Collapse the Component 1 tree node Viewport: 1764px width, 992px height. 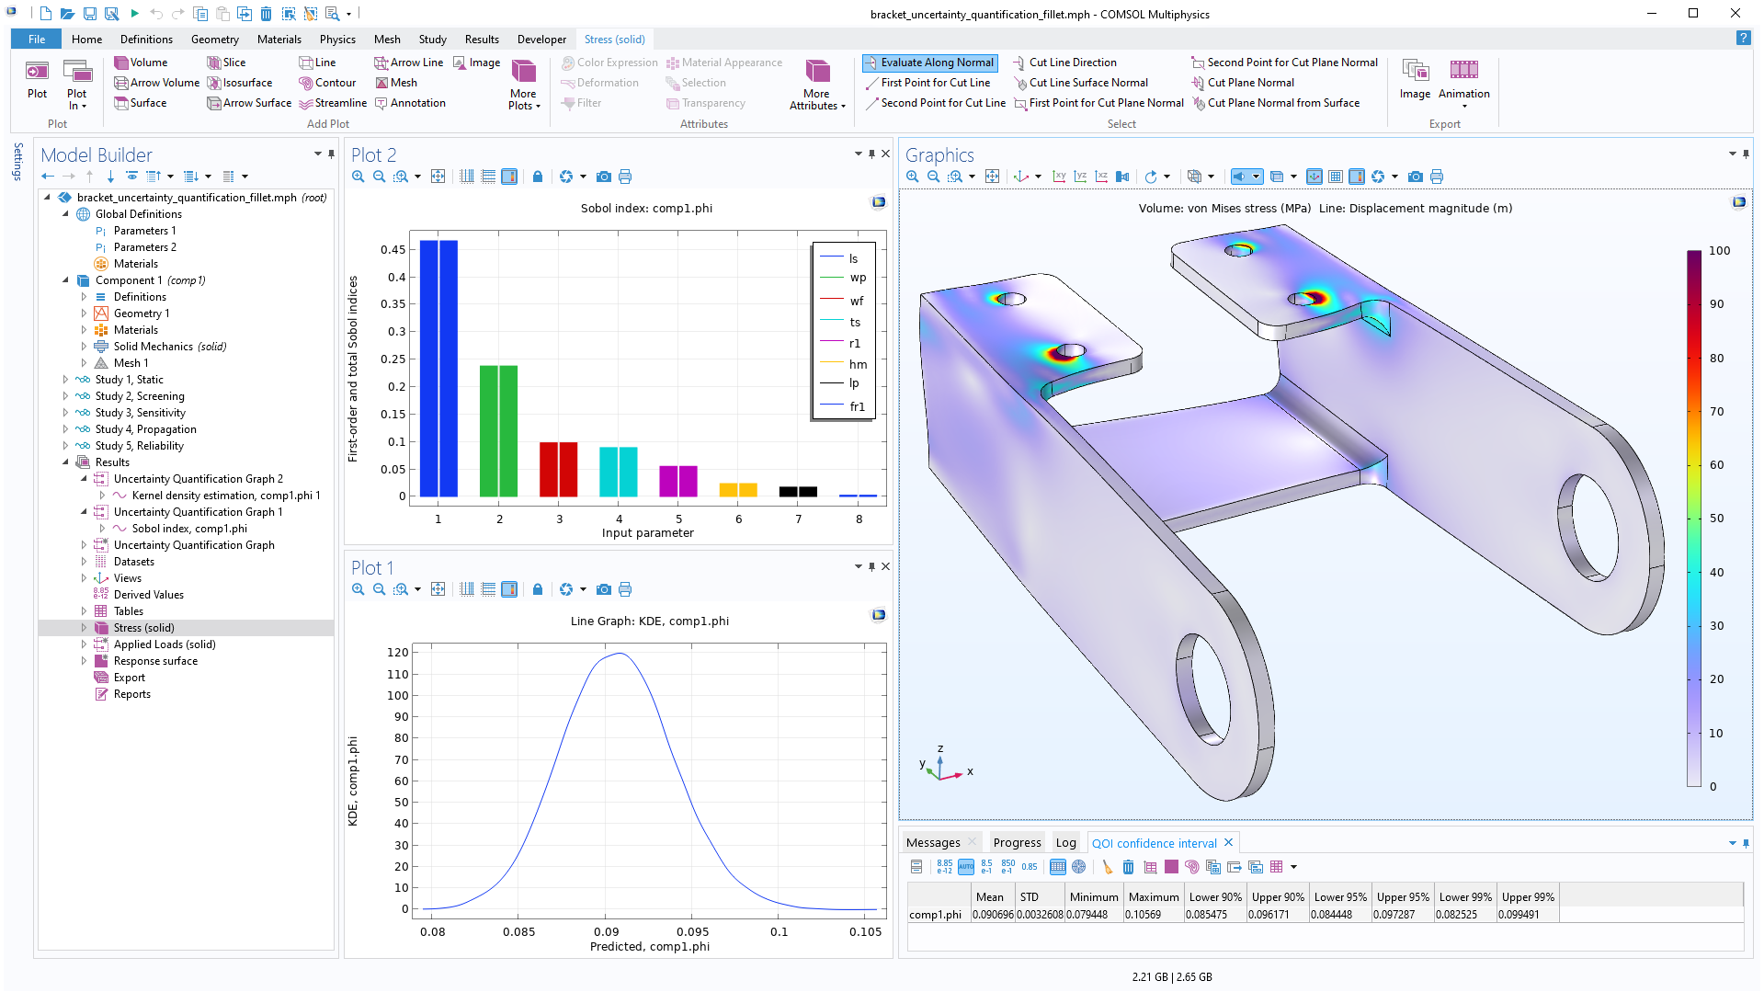65,280
